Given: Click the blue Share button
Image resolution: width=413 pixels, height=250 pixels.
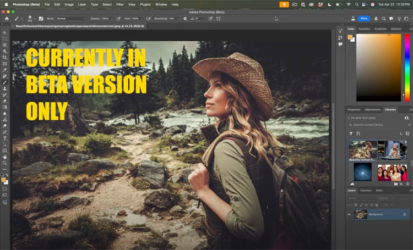Looking at the screenshot, I should [364, 18].
